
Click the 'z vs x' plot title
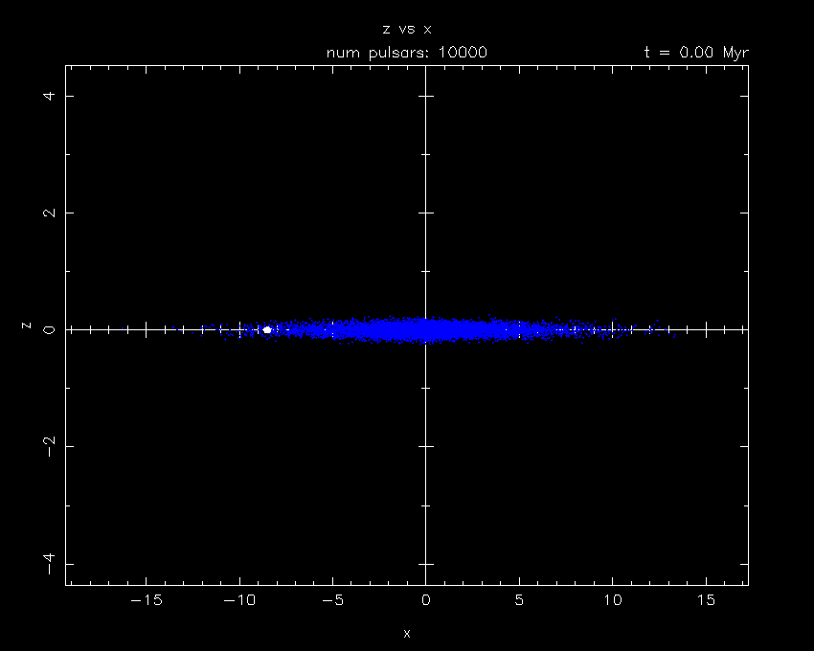tap(407, 29)
